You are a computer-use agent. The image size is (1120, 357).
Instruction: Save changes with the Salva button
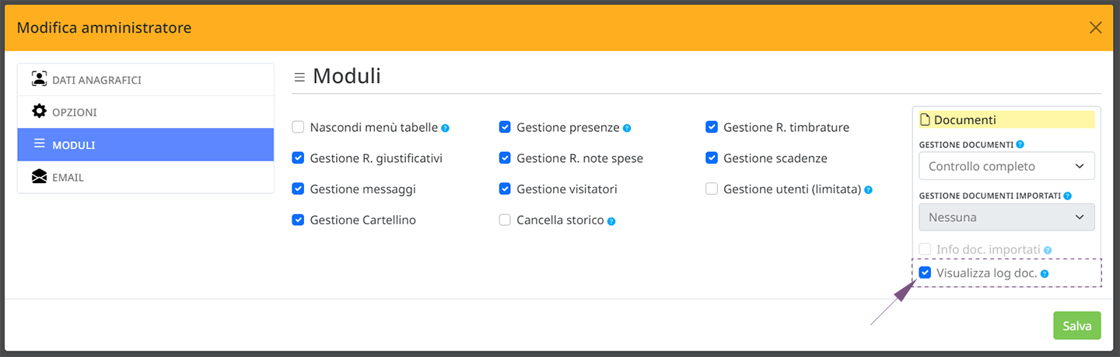(x=1077, y=326)
